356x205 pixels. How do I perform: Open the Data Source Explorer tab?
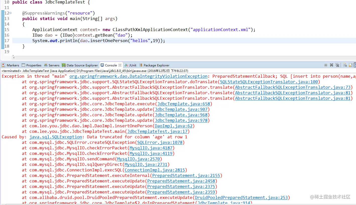click(x=80, y=65)
